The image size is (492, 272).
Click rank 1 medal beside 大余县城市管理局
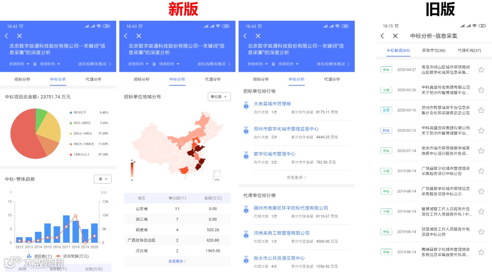point(246,105)
